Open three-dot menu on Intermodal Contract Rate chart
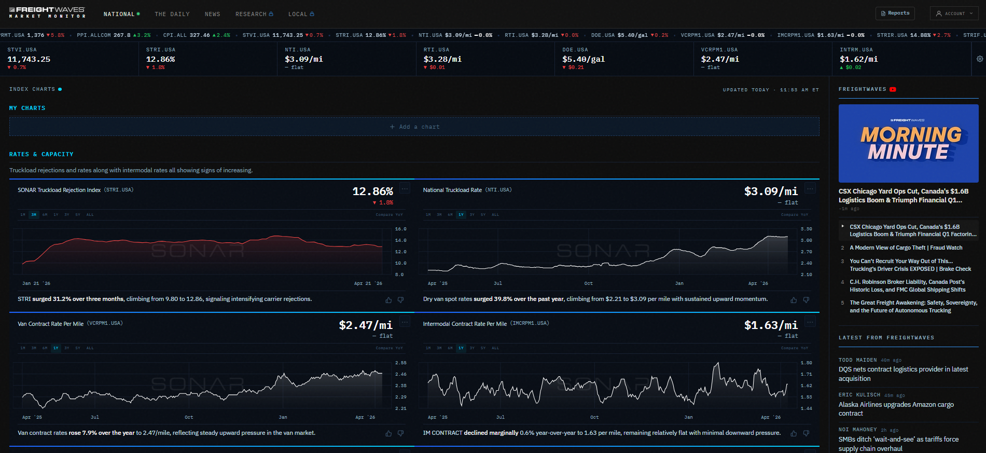Viewport: 986px width, 453px height. click(x=810, y=322)
